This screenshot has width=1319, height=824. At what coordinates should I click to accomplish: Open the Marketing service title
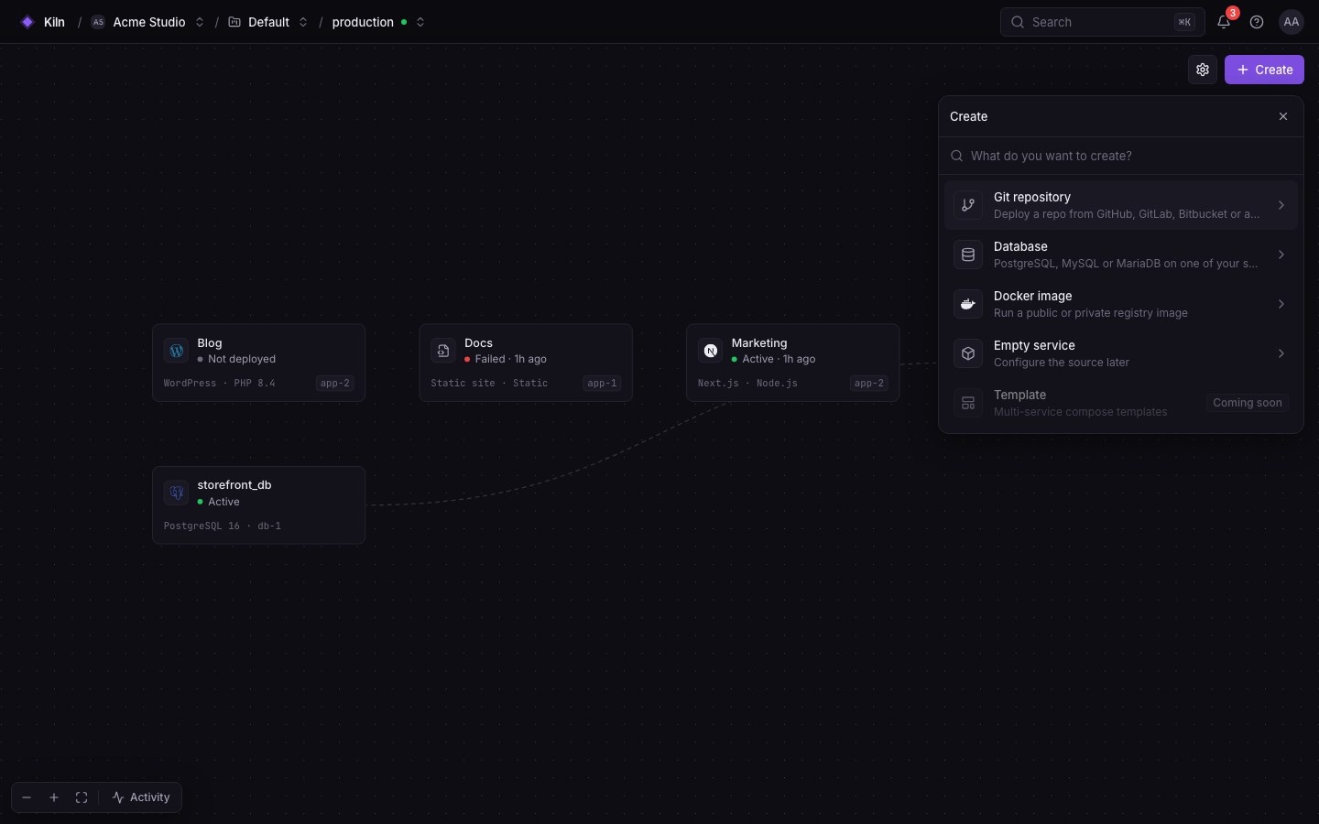pos(759,343)
